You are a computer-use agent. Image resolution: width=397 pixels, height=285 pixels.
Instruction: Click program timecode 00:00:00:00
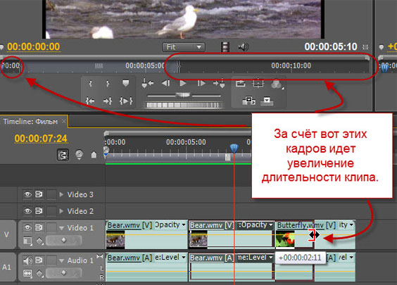(34, 47)
